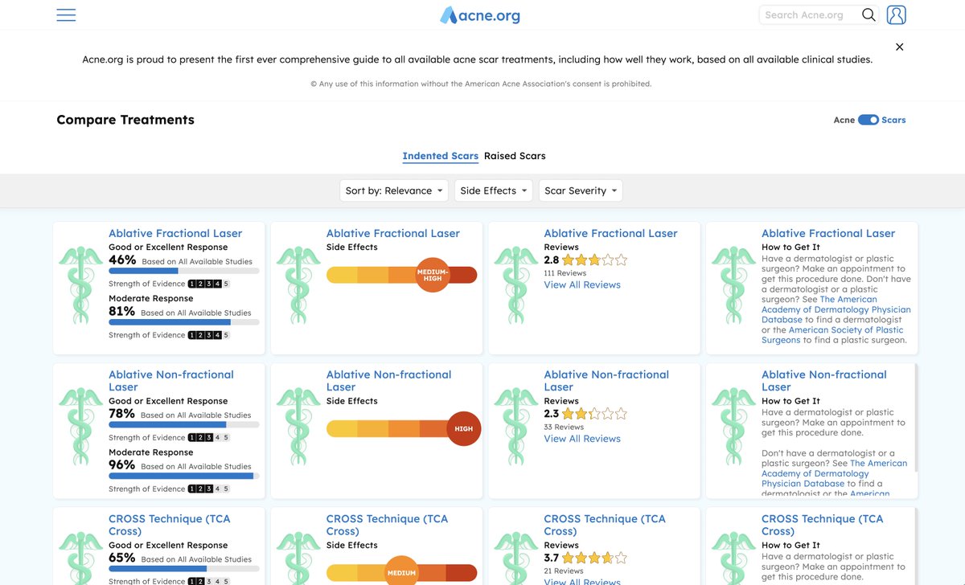Click caduceus icon on CROSS Technique reviews card
This screenshot has width=965, height=585.
tap(516, 558)
